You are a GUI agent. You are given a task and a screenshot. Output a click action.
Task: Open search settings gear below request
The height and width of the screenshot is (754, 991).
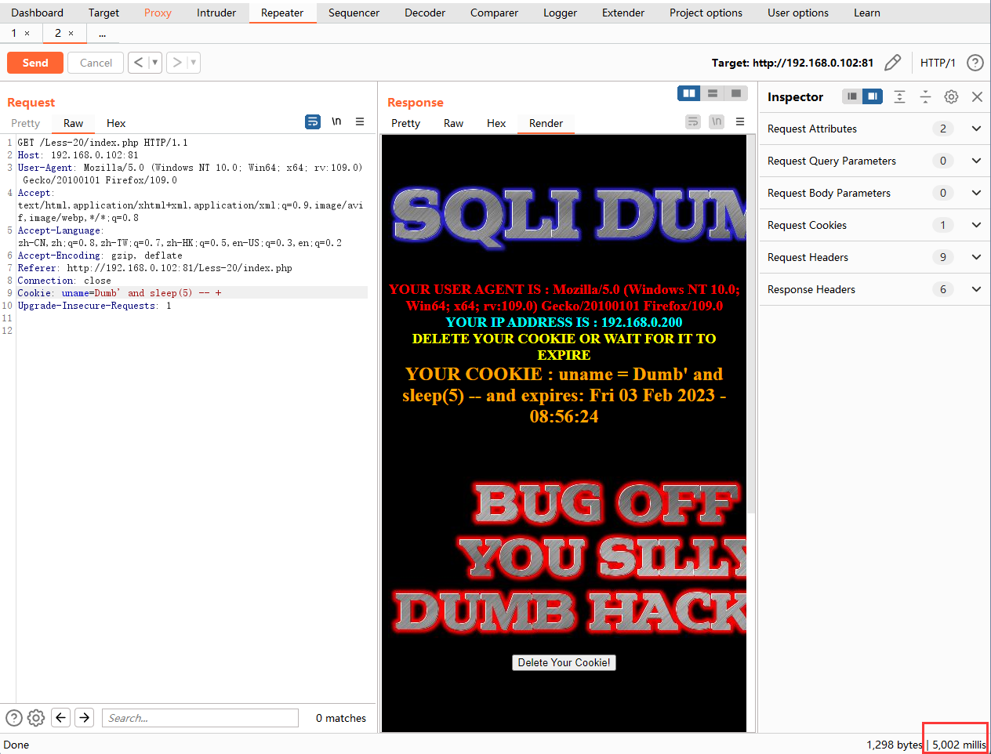coord(36,718)
